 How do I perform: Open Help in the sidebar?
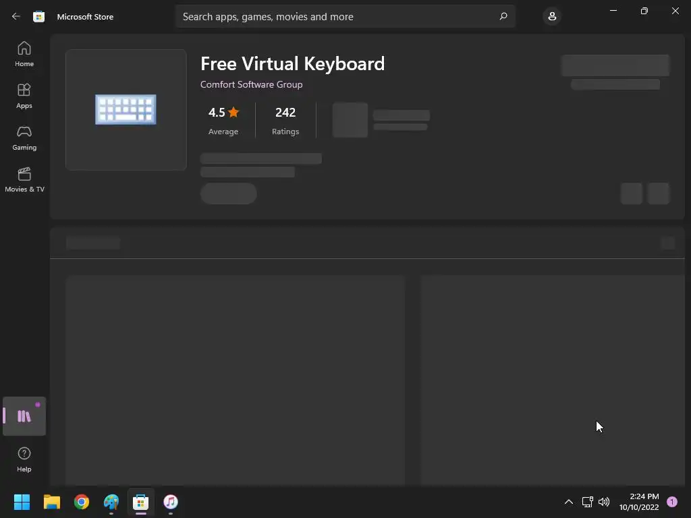point(24,459)
